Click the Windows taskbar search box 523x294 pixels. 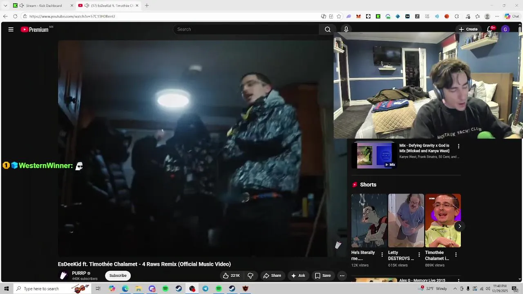point(52,289)
